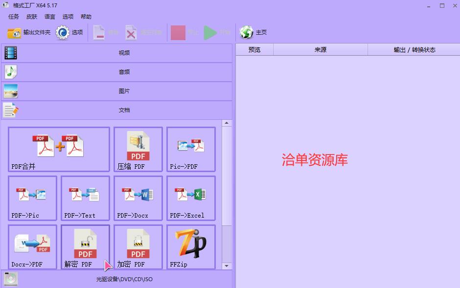Open the 选项 menu in menu bar
460x288 pixels.
[x=68, y=17]
